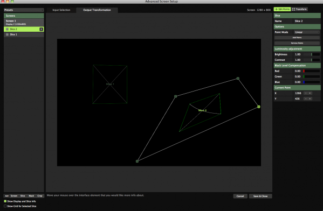
Task: Adjust the Brightness slider
Action: point(312,54)
